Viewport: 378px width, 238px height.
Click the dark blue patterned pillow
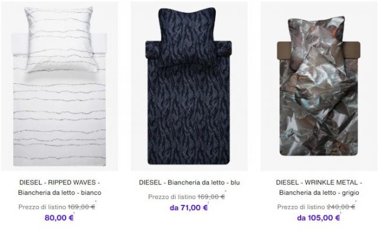click(x=187, y=37)
